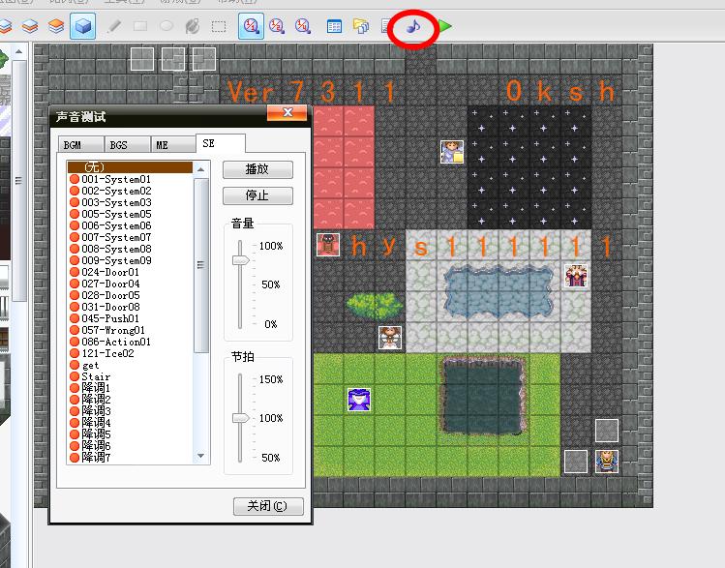The width and height of the screenshot is (725, 568).
Task: Open the sound test music note icon
Action: pyautogui.click(x=413, y=27)
